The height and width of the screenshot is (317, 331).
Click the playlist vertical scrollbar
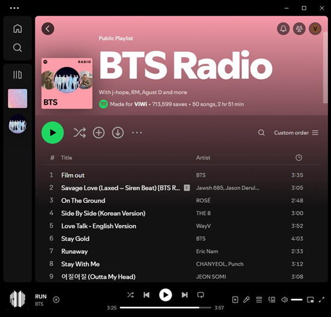pyautogui.click(x=325, y=67)
